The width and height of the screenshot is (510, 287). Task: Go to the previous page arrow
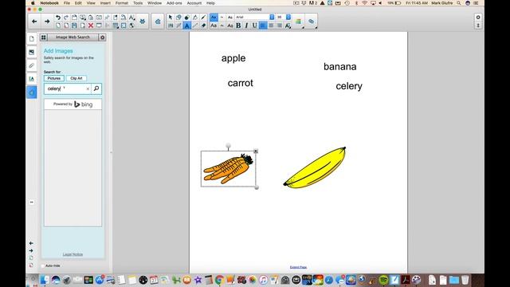tap(34, 22)
